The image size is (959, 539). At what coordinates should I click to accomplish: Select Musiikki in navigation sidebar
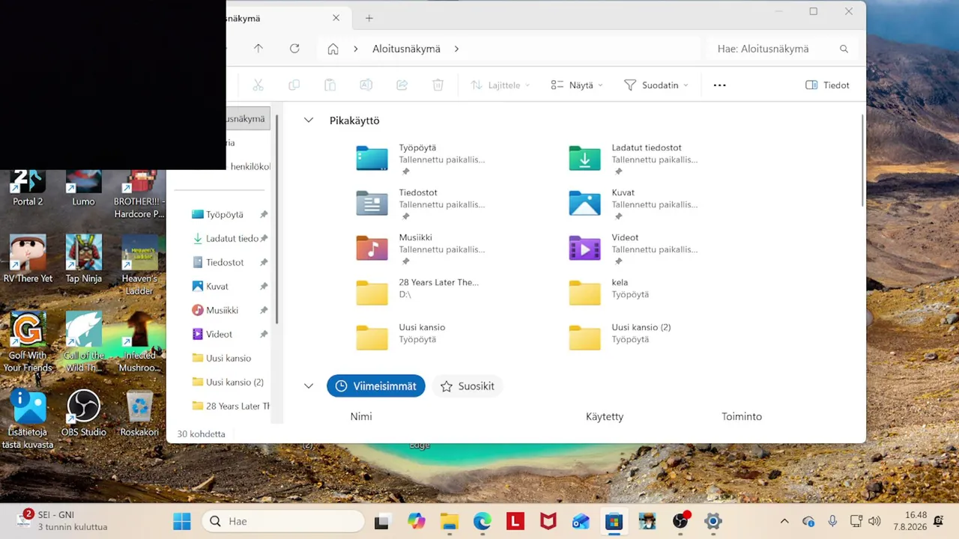coord(223,310)
